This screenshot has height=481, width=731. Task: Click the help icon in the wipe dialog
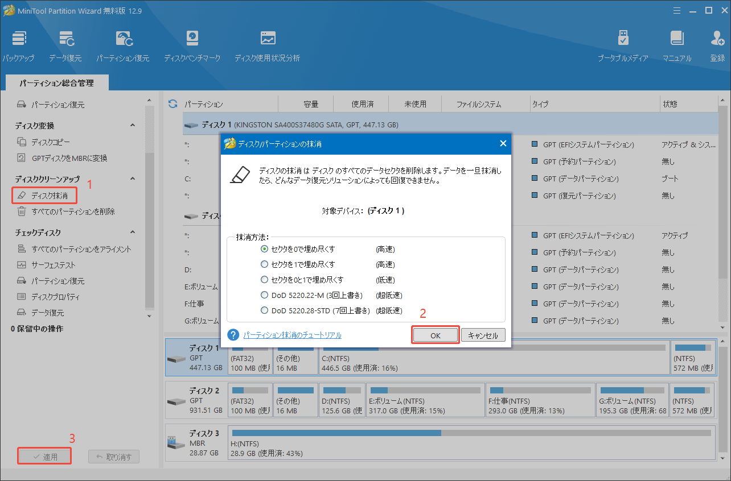(233, 335)
